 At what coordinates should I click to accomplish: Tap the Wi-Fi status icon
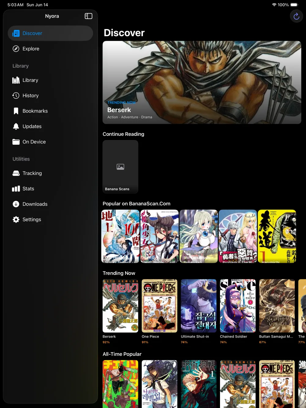point(274,5)
